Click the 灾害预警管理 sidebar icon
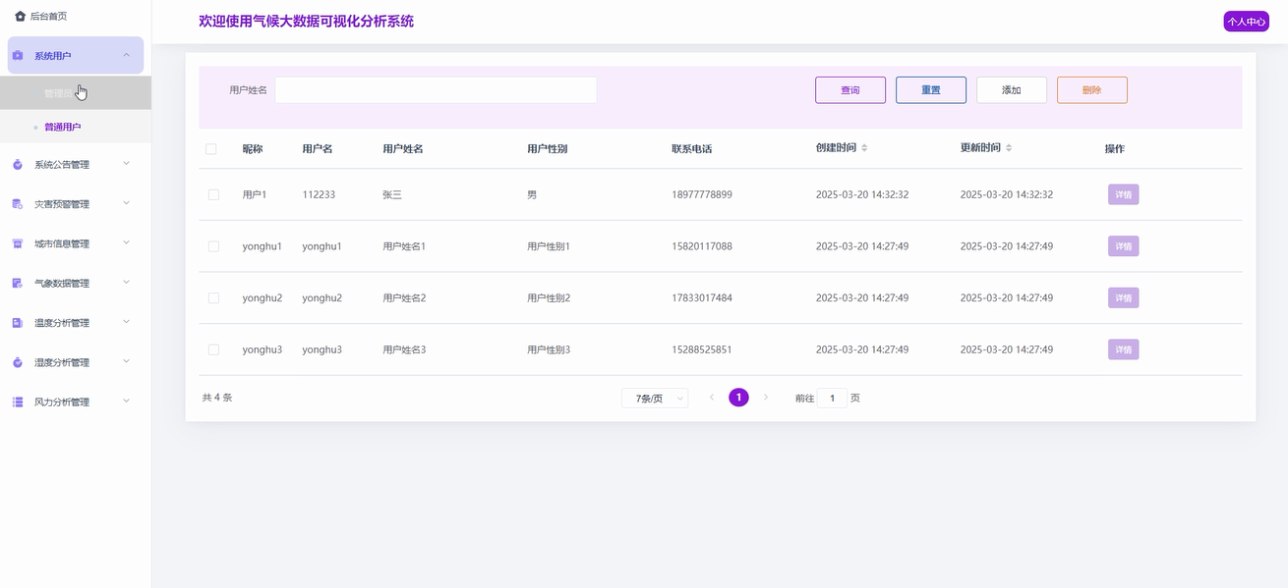 [x=18, y=204]
